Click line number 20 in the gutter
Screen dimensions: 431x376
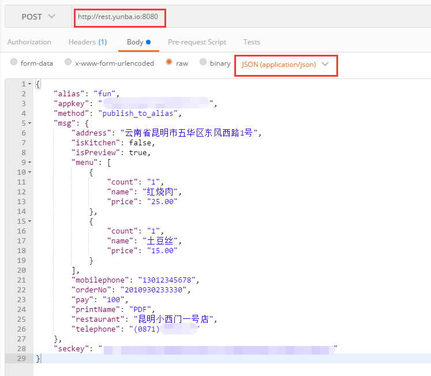point(21,270)
